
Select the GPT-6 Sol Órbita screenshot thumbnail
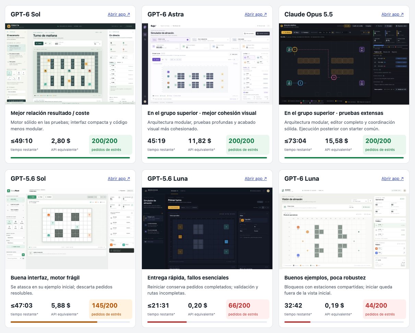[x=70, y=64]
